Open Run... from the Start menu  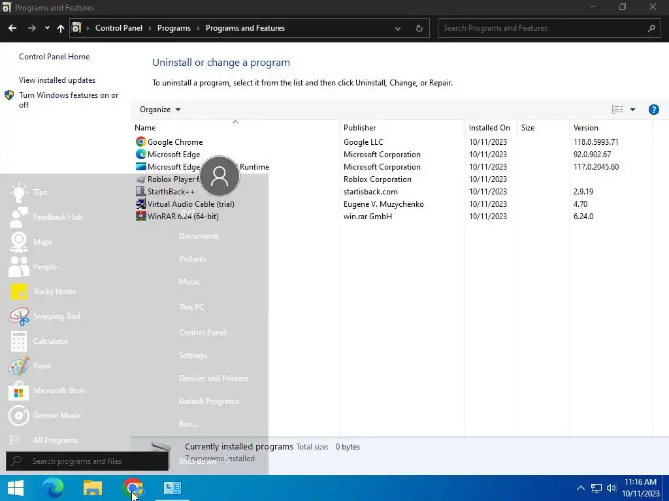click(x=189, y=424)
